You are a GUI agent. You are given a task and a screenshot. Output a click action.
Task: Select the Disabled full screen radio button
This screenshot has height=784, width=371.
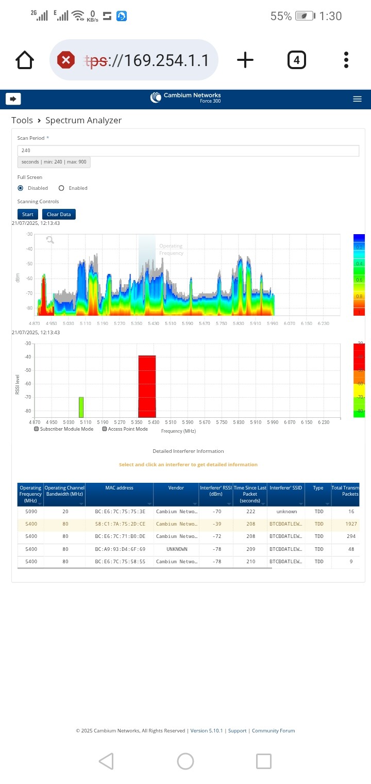pyautogui.click(x=21, y=188)
